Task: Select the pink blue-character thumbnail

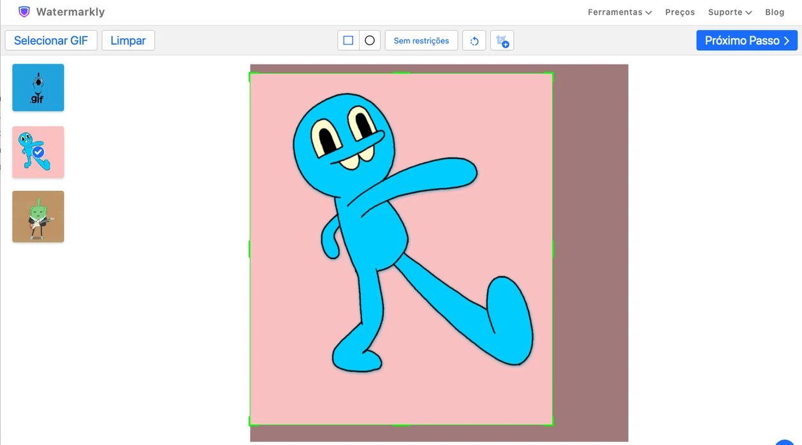Action: pyautogui.click(x=38, y=152)
